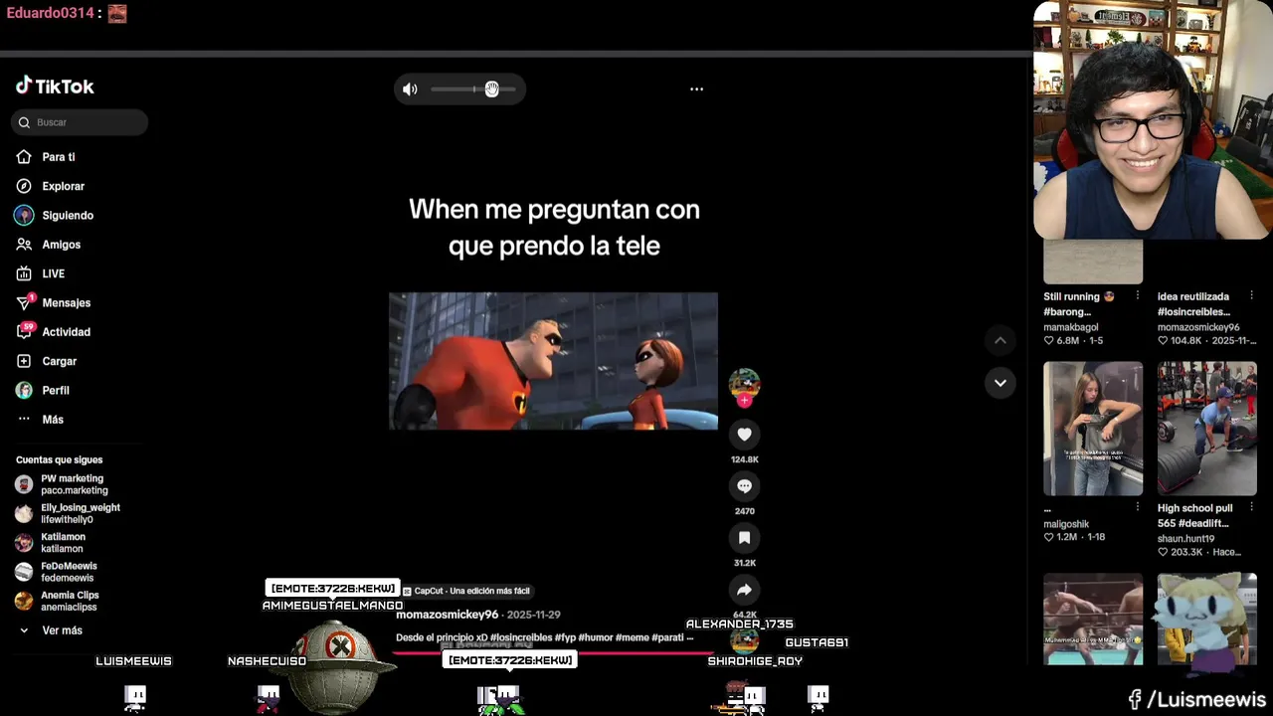This screenshot has width=1273, height=716.
Task: Click the TikTok logo
Action: click(55, 87)
